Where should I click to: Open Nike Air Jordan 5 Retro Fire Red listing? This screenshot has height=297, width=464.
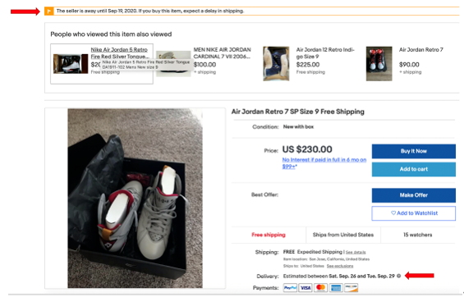[120, 53]
